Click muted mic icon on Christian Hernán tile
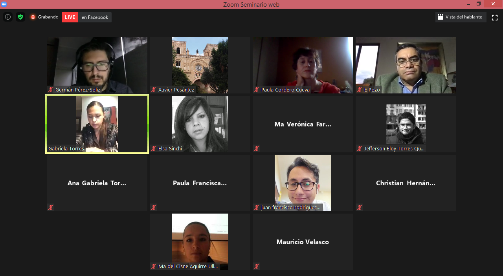Viewport: 503px width, 276px height. [x=360, y=207]
